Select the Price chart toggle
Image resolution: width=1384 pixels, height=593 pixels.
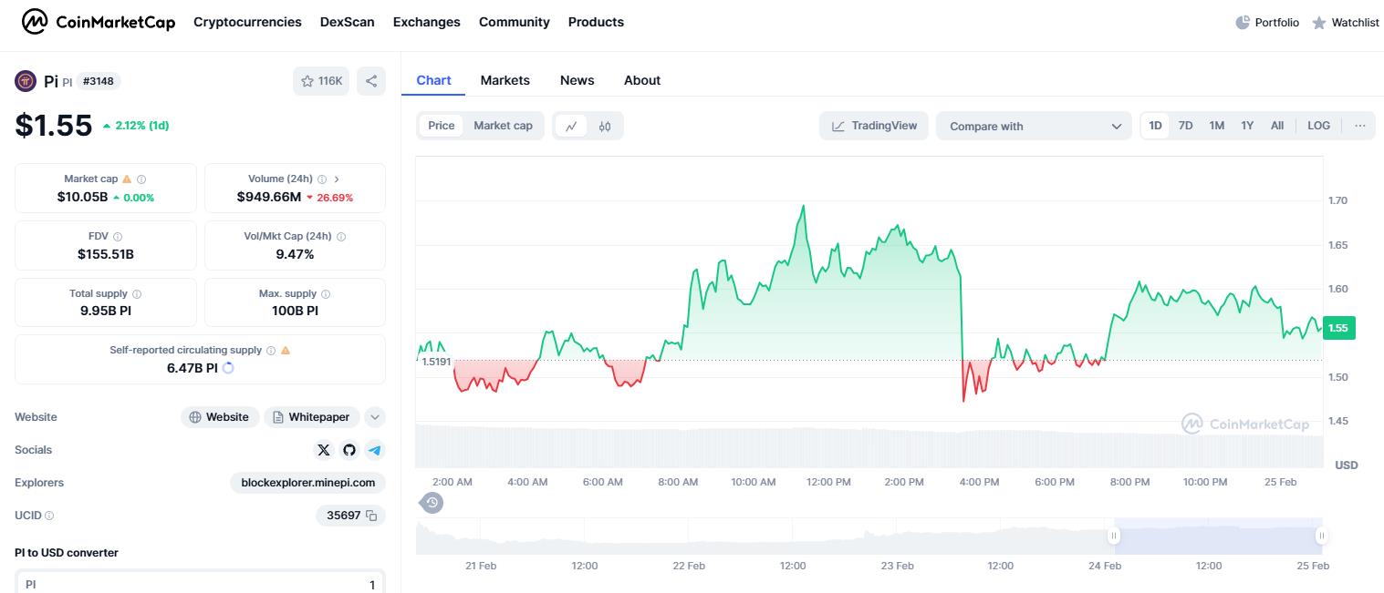coord(442,126)
